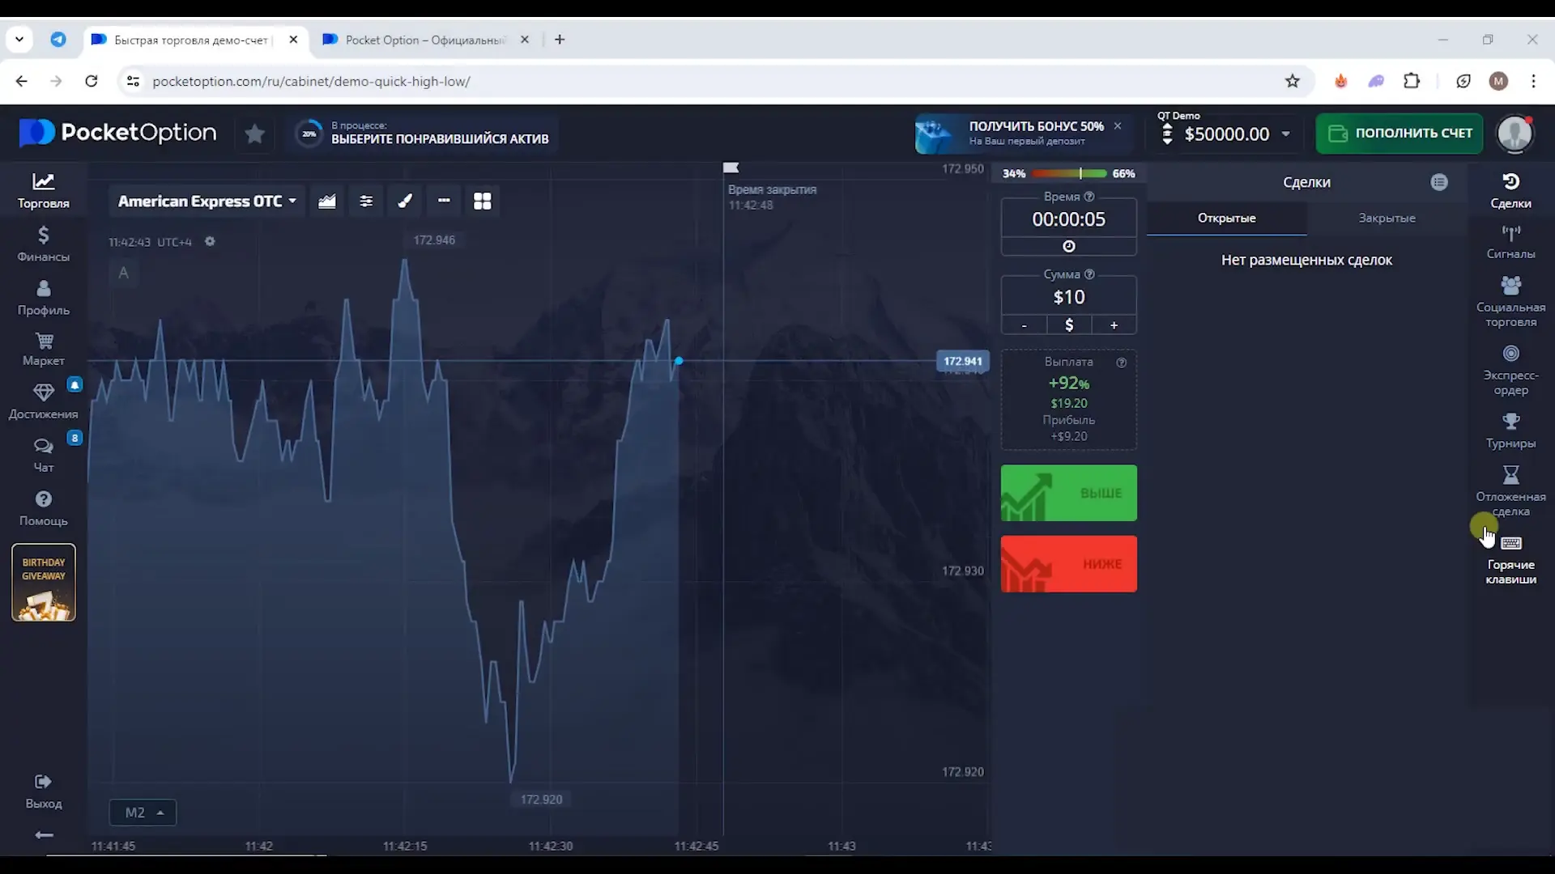Toggle the clock time mode switch
Image resolution: width=1555 pixels, height=874 pixels.
pyautogui.click(x=1068, y=246)
